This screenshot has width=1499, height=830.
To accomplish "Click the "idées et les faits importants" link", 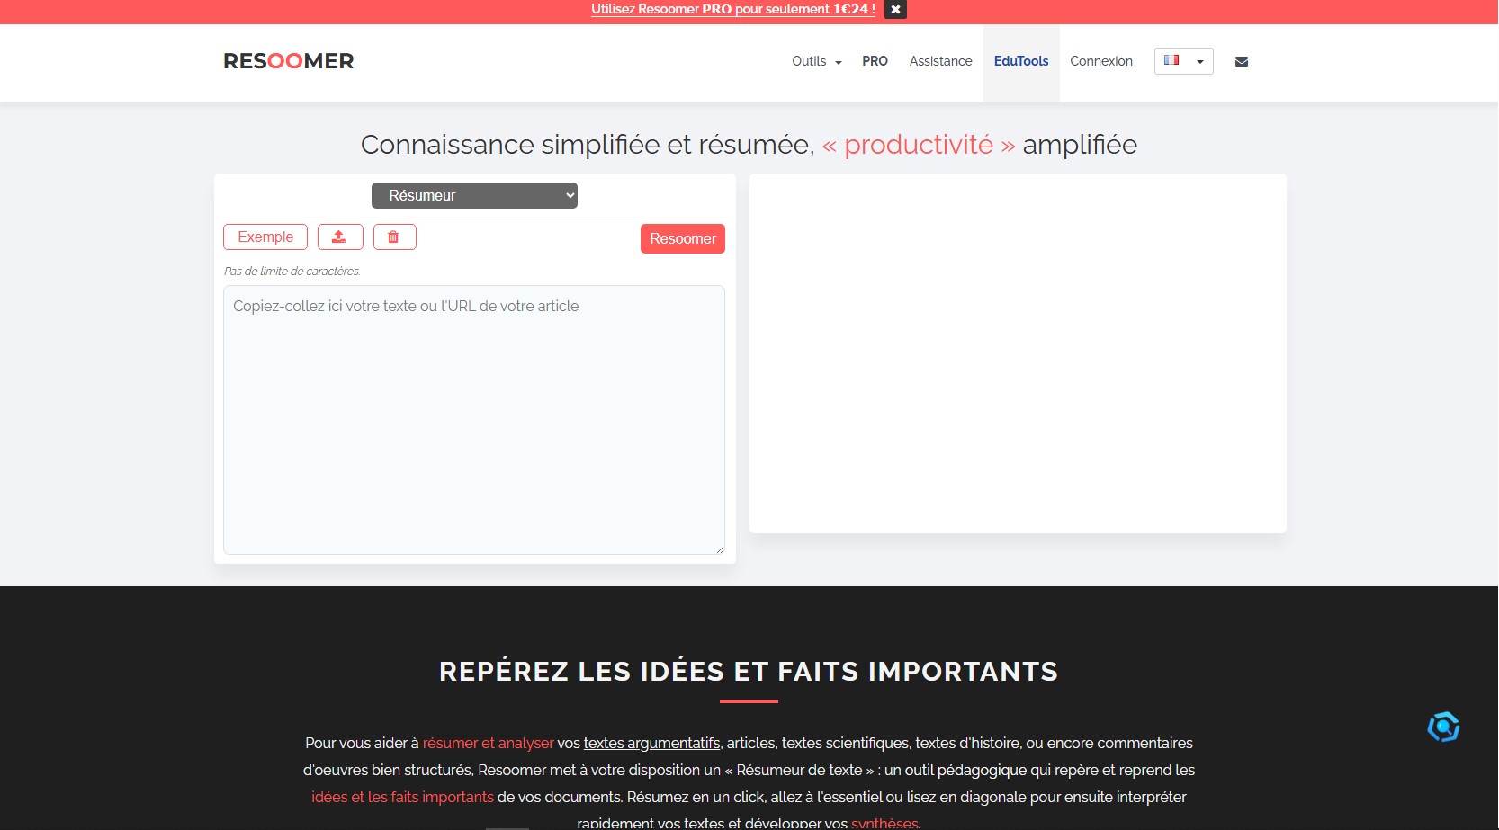I will 402,797.
